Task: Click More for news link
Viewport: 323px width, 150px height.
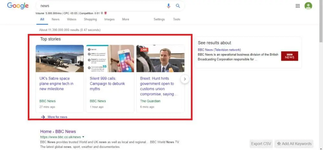Action: pos(57,117)
